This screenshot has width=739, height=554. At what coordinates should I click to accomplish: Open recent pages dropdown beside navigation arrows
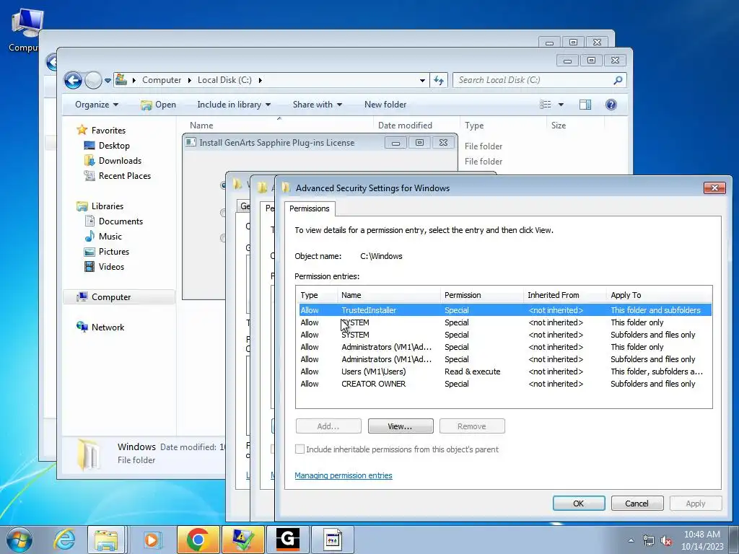pos(108,81)
